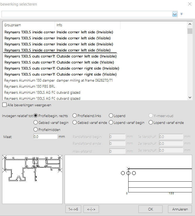
Task: Select 'Profielbegin, rechts' radio button
Action: point(36,115)
